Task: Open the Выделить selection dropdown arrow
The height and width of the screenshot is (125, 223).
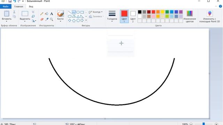Action: click(25, 22)
